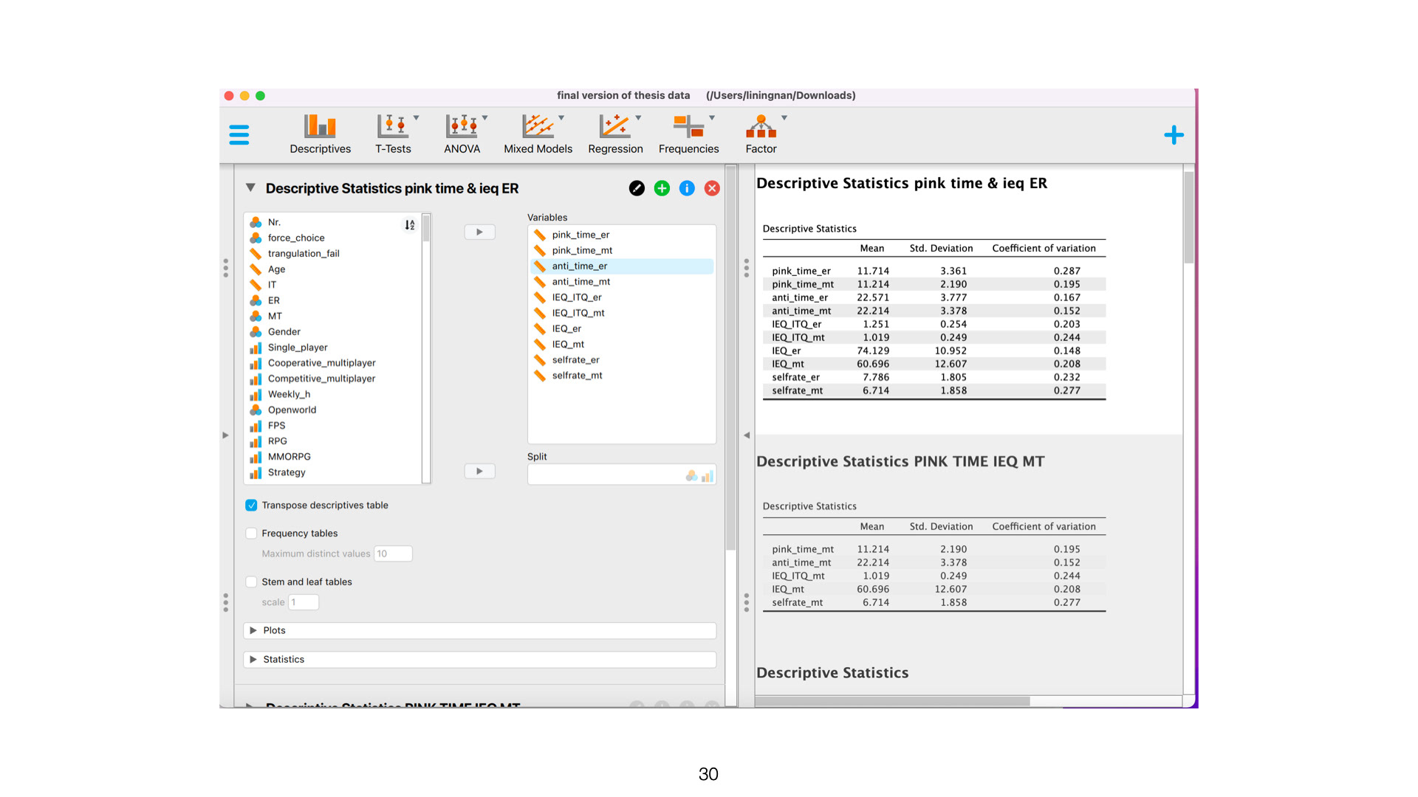Duplicate analysis with green plus icon
Image resolution: width=1418 pixels, height=797 pixels.
point(662,188)
